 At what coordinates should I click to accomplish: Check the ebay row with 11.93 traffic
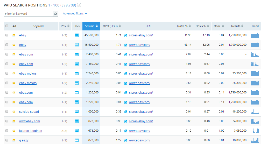pyautogui.click(x=7, y=35)
